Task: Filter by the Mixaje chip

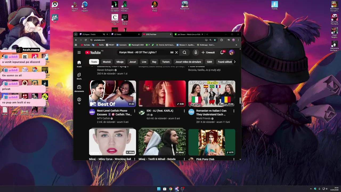Action: (x=120, y=62)
